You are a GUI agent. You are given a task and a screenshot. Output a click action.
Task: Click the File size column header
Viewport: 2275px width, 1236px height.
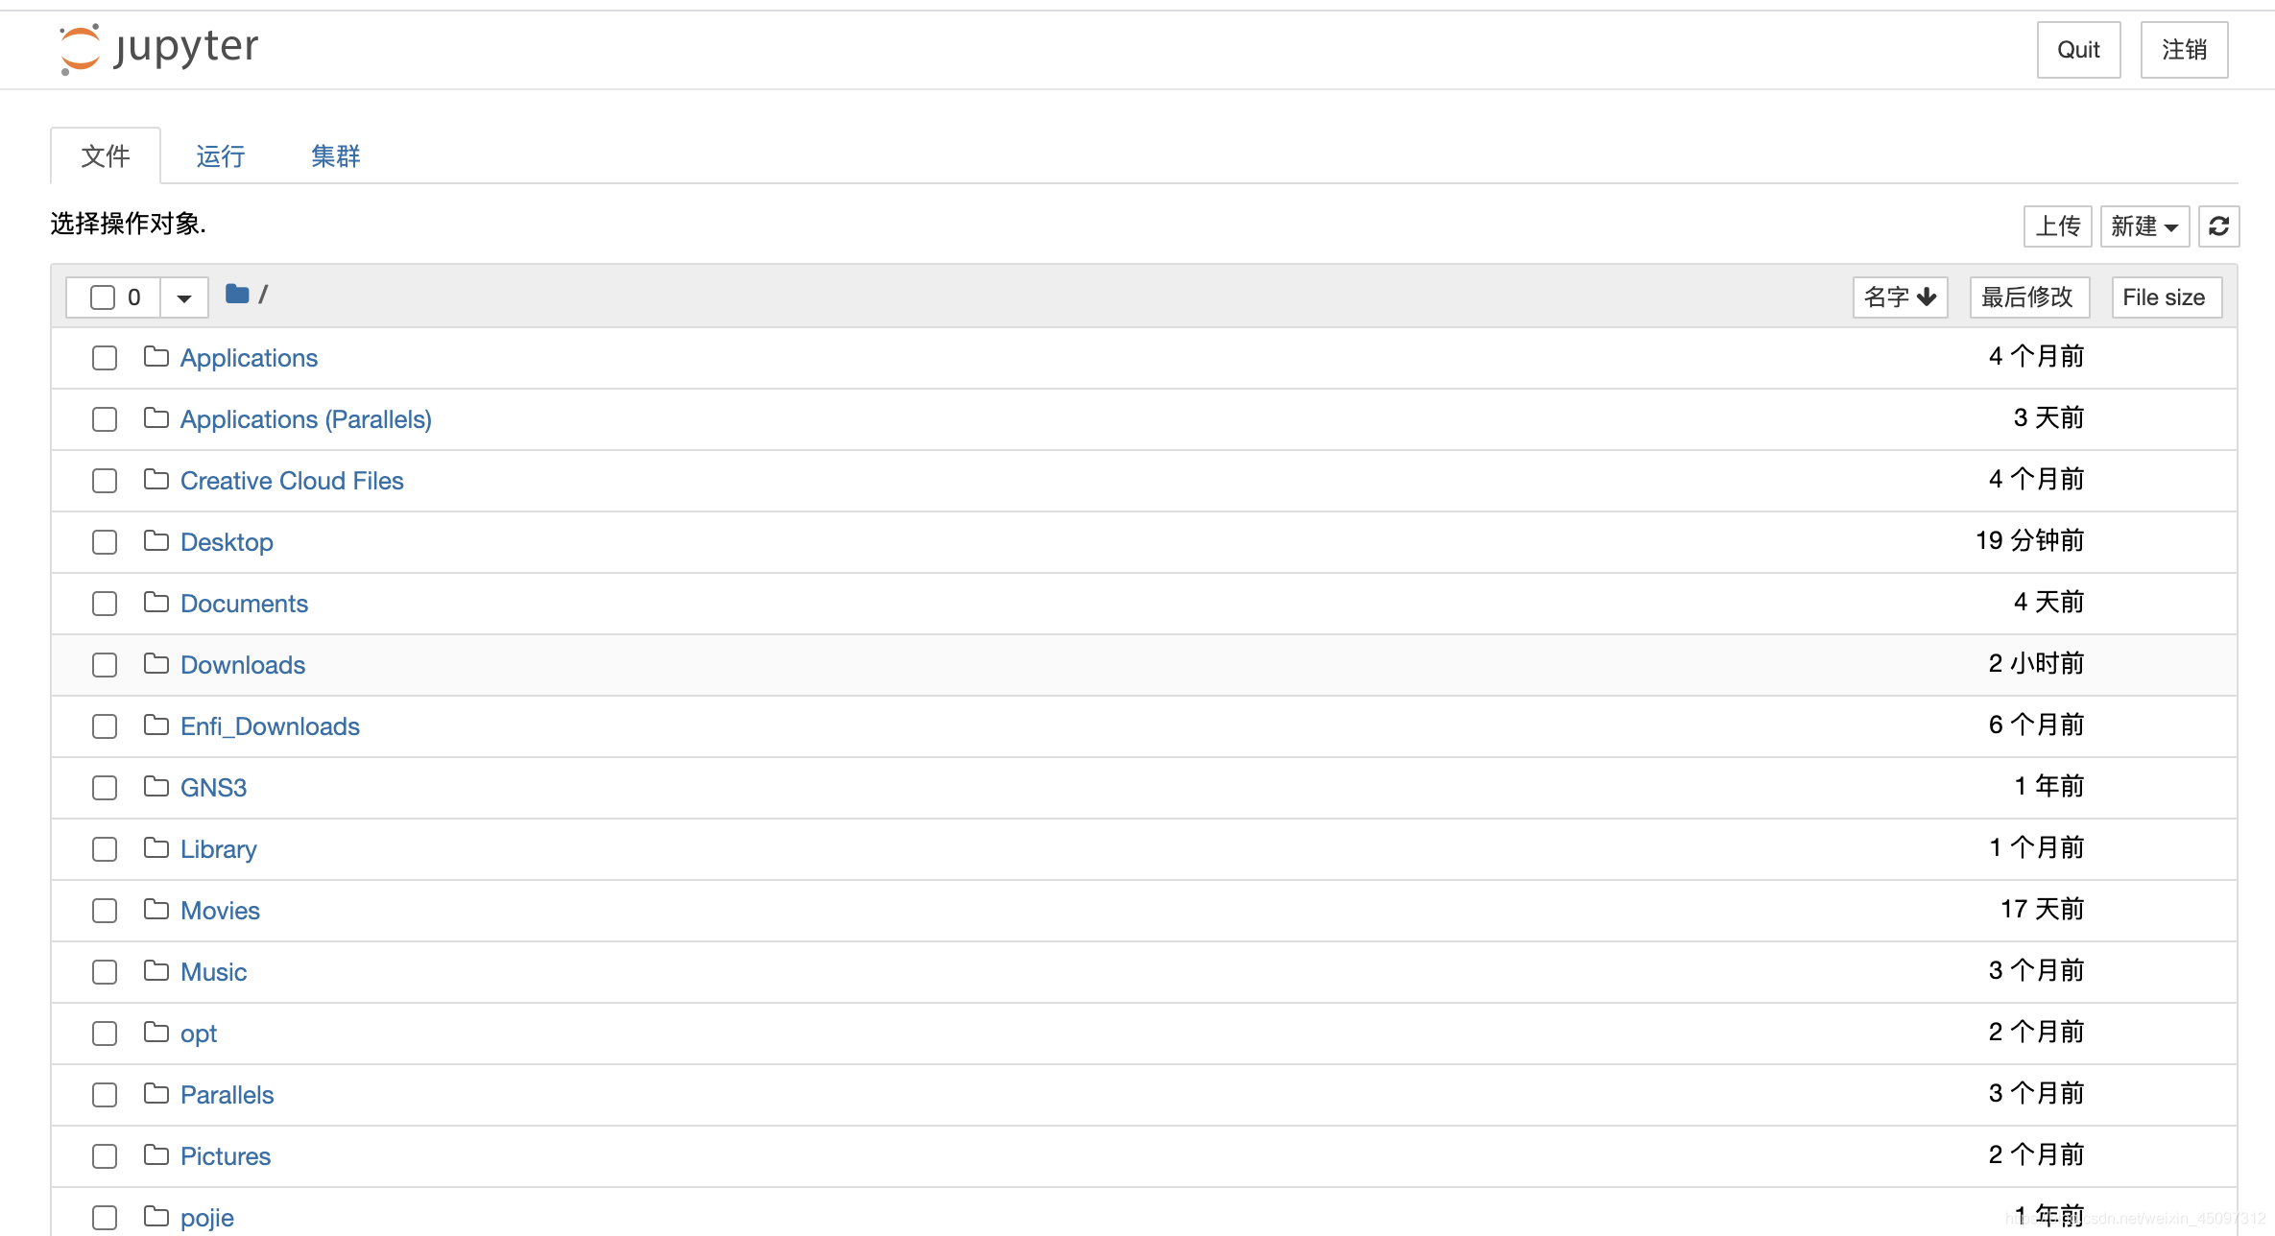click(2163, 297)
